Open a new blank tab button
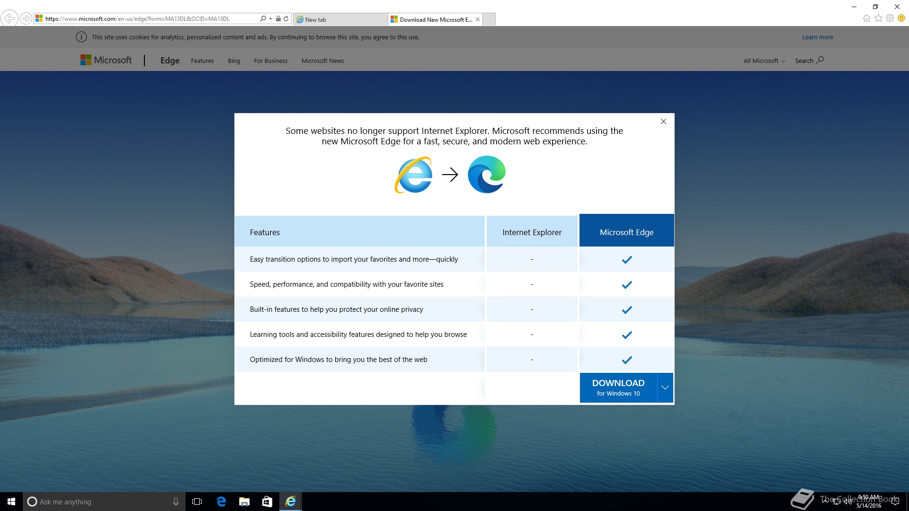Image resolution: width=909 pixels, height=511 pixels. 489,19
